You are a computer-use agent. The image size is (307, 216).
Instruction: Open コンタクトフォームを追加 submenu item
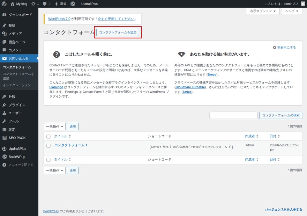click(18, 76)
